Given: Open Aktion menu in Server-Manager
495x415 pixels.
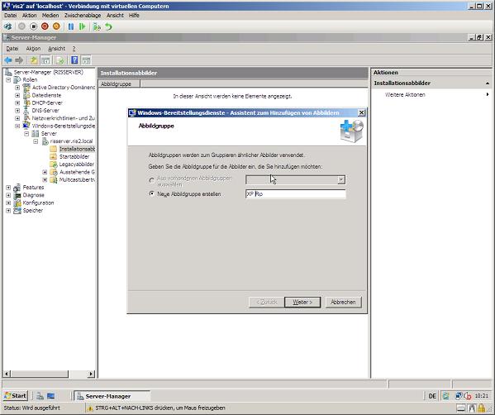Looking at the screenshot, I should pos(33,48).
